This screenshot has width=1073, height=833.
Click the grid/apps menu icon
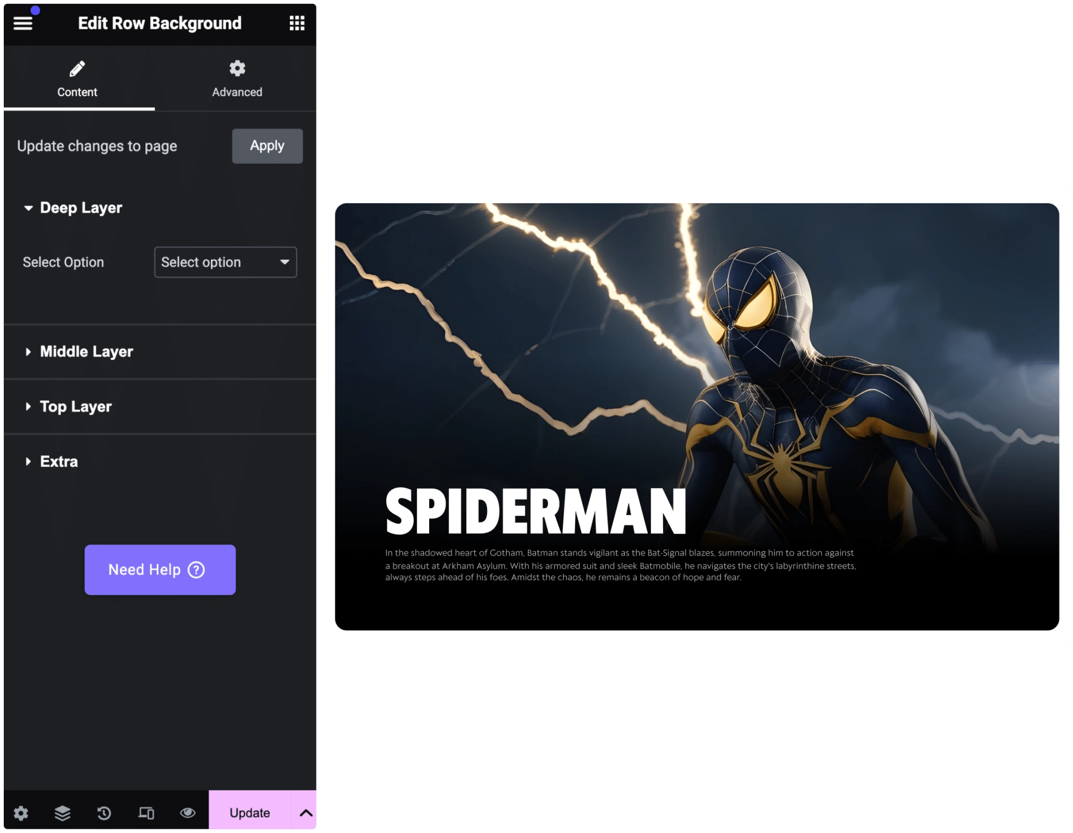pyautogui.click(x=296, y=23)
